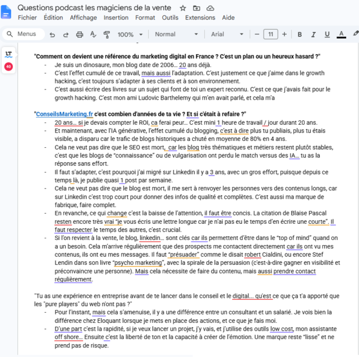
Task: Click the underlined phrase "faut respecter"
Action: coord(73,230)
